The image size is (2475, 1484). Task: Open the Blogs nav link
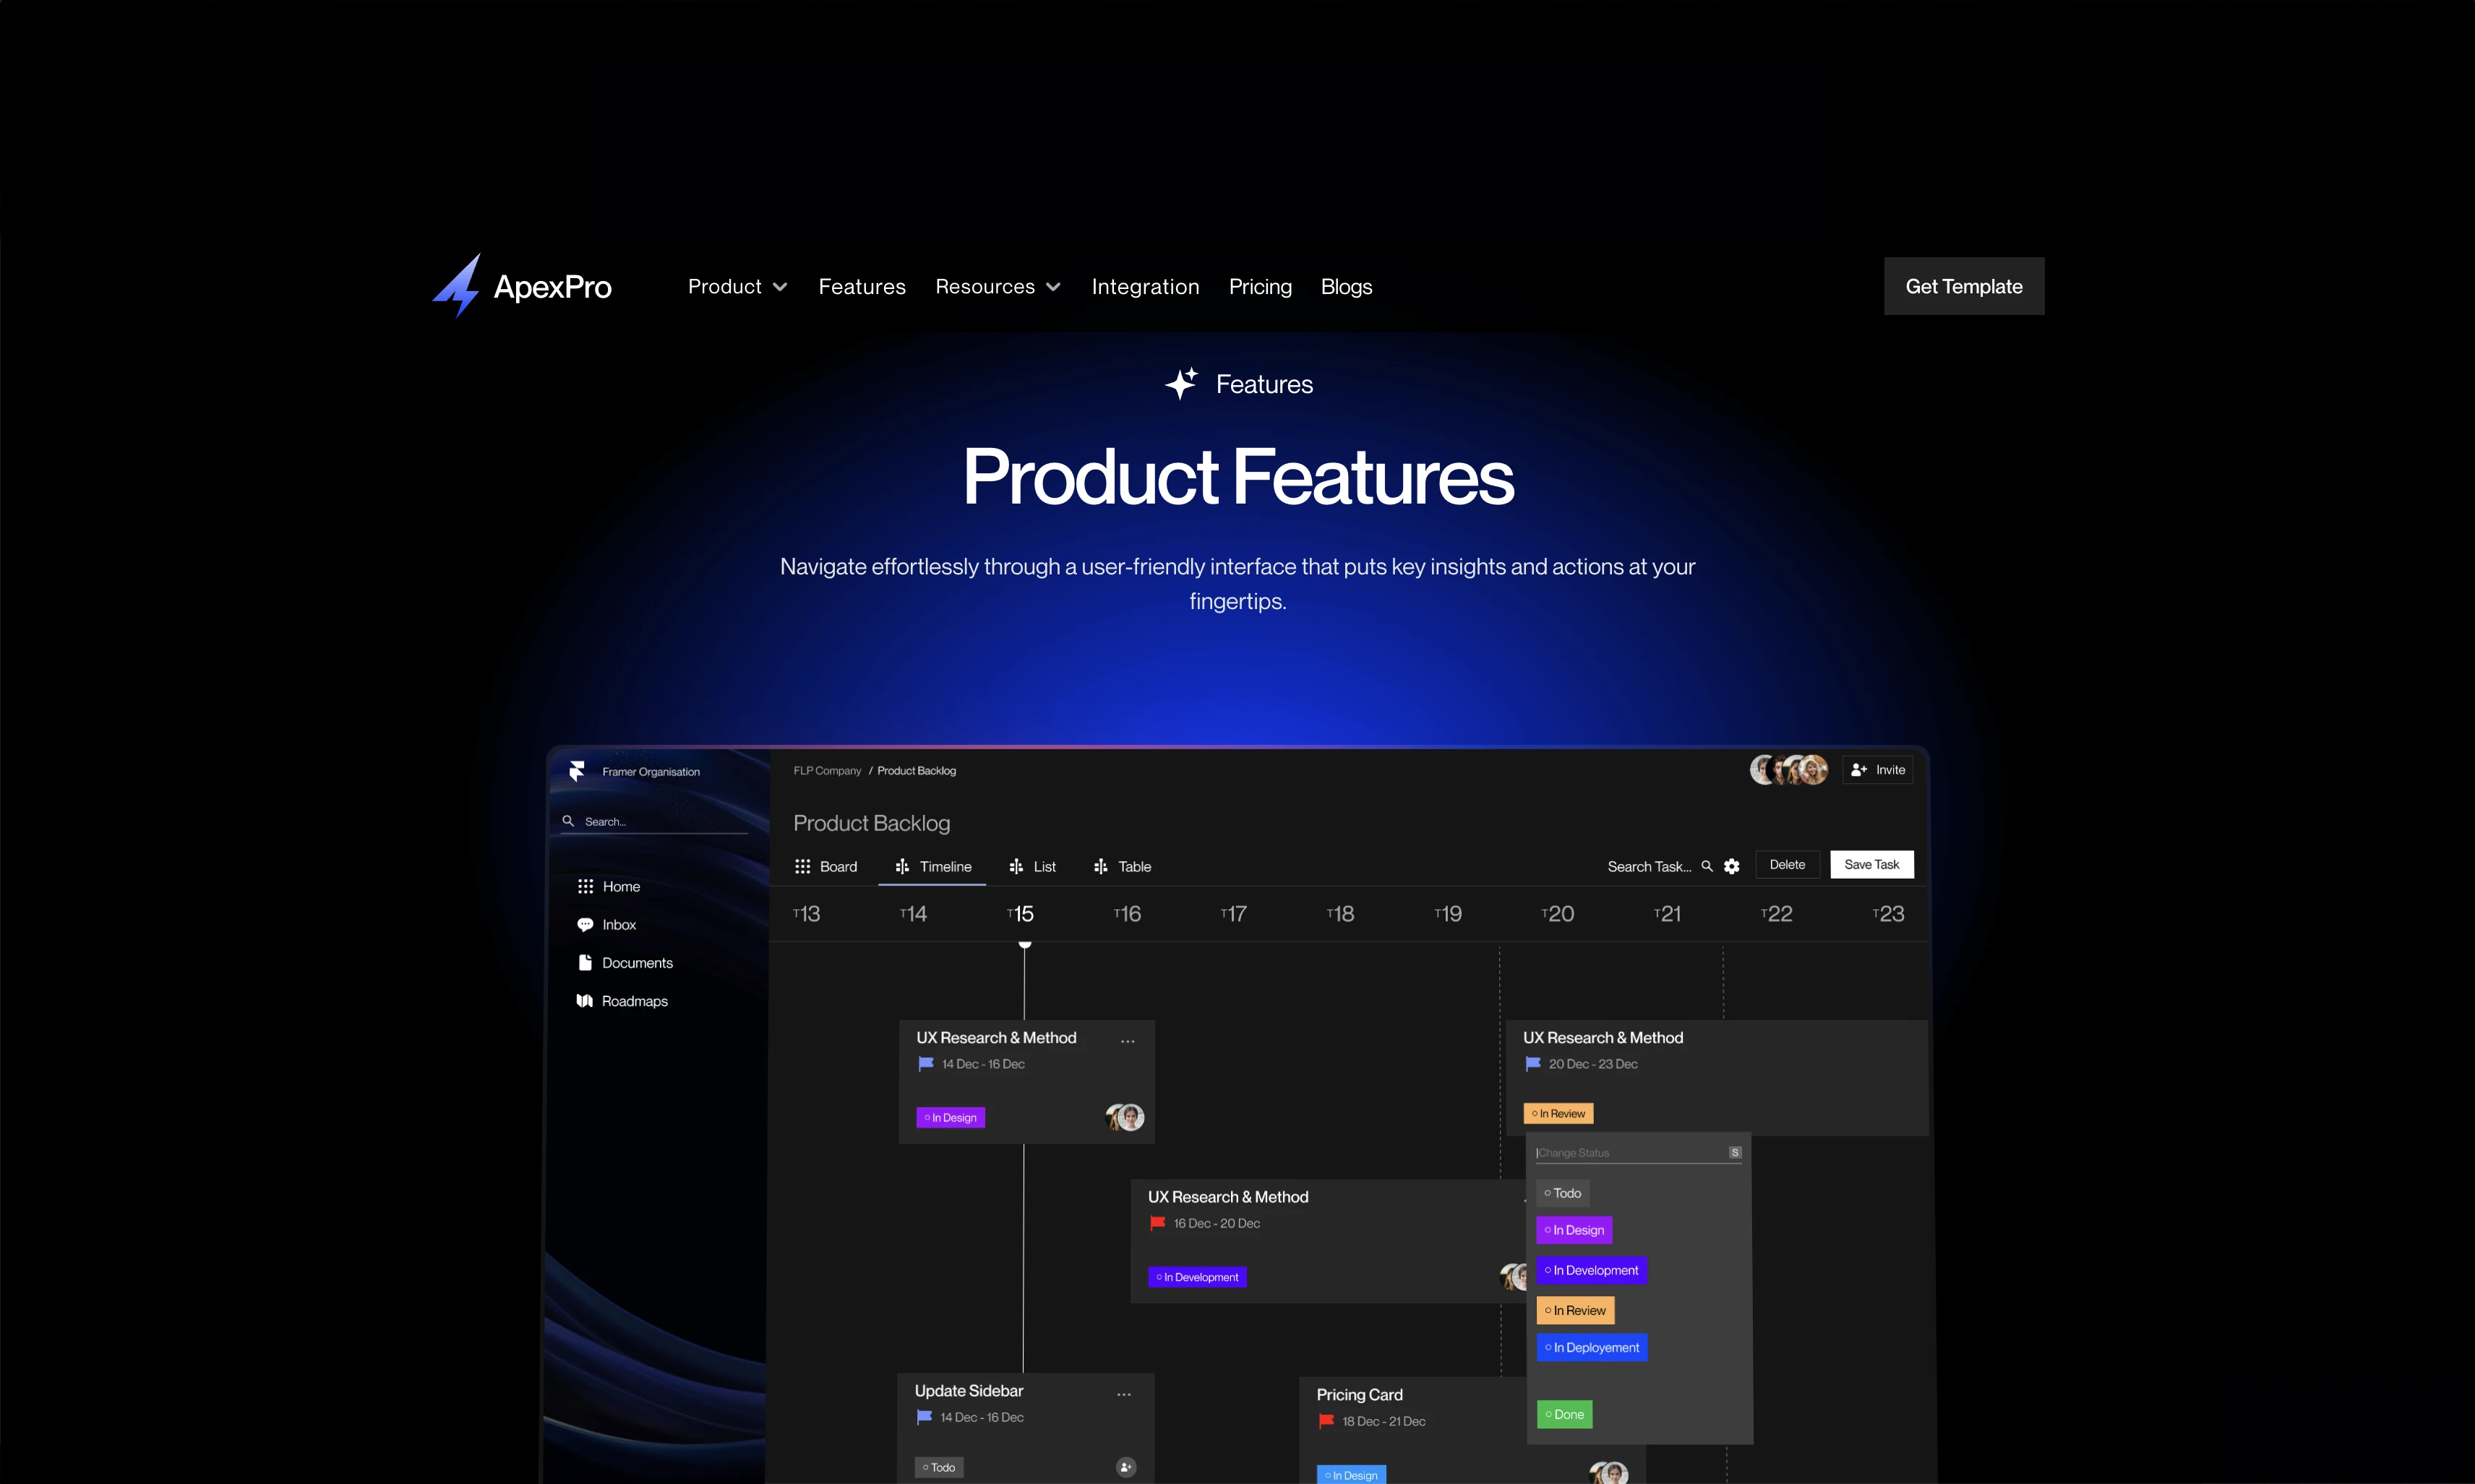click(x=1347, y=287)
